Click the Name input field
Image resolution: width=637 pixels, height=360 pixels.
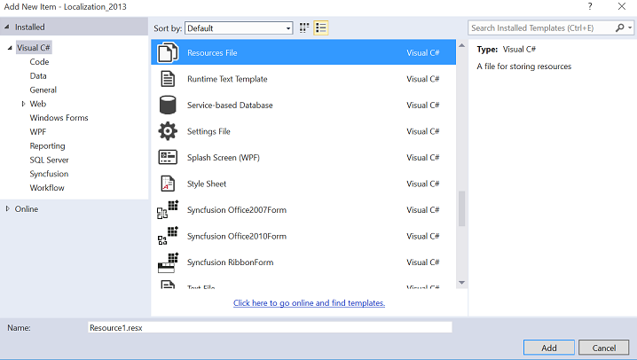coord(270,327)
